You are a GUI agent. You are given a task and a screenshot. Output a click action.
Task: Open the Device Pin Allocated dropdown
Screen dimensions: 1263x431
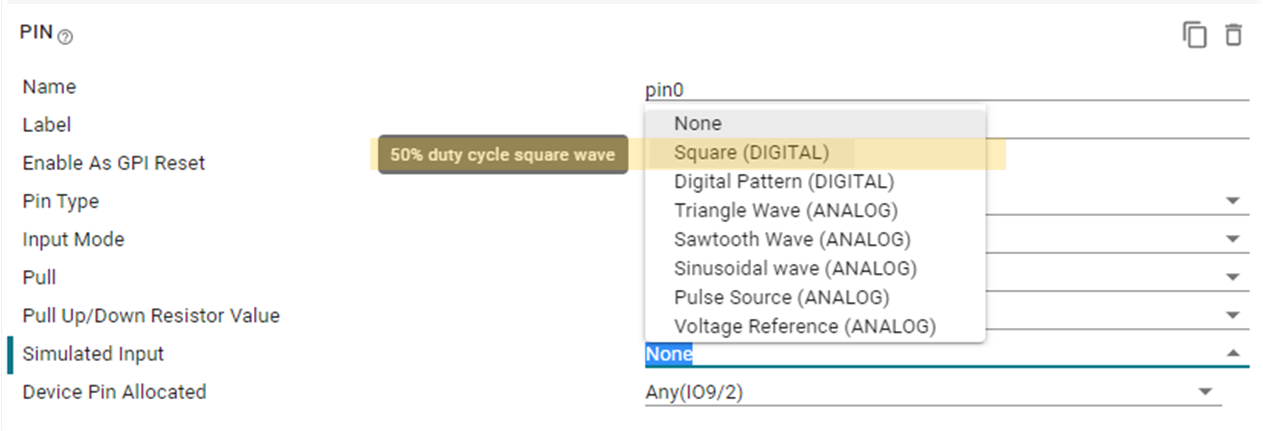click(1205, 392)
